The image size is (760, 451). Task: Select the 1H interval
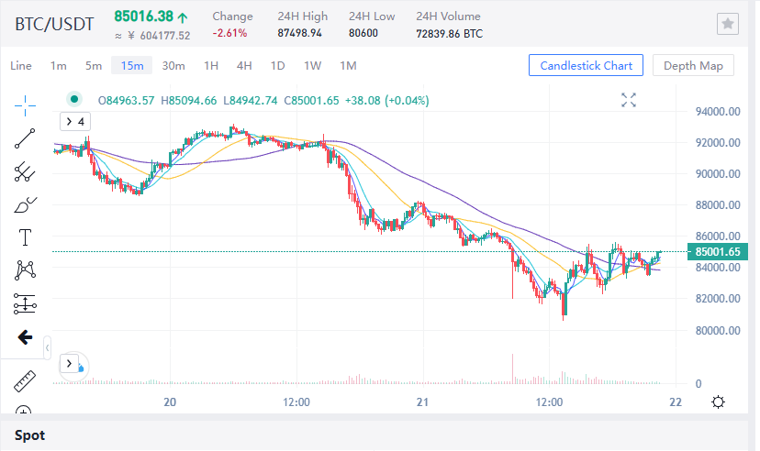point(211,65)
